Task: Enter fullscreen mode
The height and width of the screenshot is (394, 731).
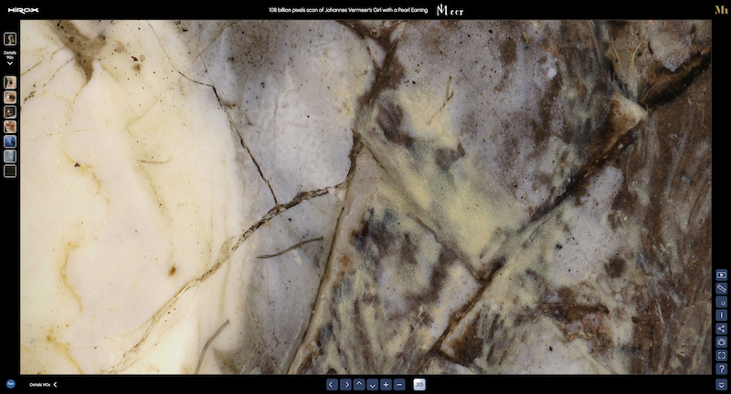Action: coord(721,356)
